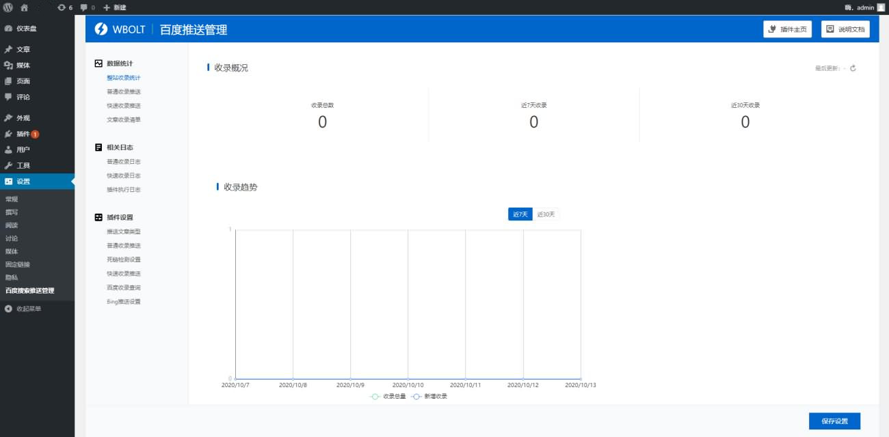Open the 工具 wrench icon

[x=8, y=166]
